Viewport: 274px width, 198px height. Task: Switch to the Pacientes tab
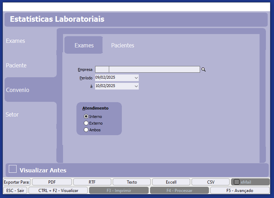tap(123, 45)
